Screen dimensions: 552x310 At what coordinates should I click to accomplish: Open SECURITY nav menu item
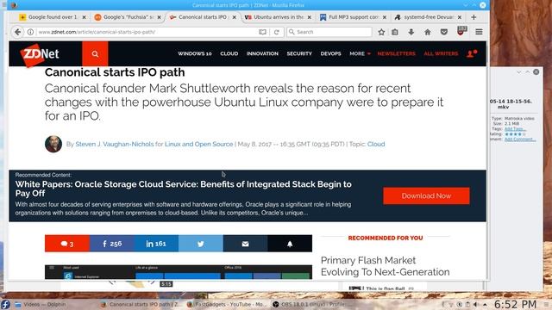point(299,53)
